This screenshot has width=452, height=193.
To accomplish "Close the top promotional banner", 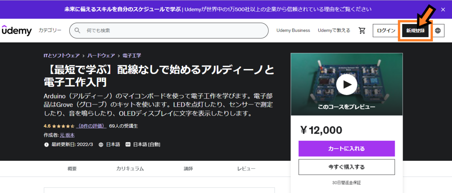I will tap(443, 9).
